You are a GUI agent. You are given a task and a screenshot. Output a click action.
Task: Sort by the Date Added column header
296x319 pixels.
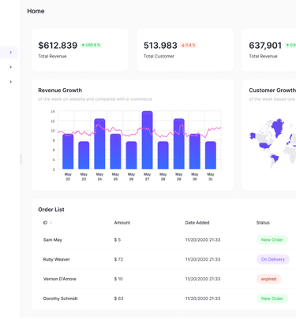coord(197,223)
